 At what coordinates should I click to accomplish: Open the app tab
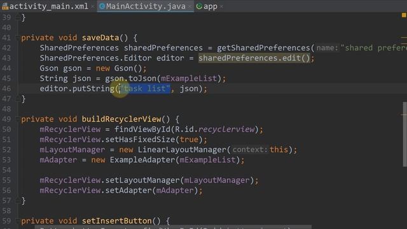coord(210,6)
